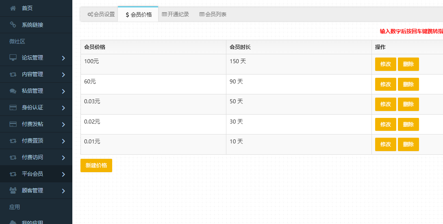Click the chain link icon beside 系统链接

pos(13,25)
